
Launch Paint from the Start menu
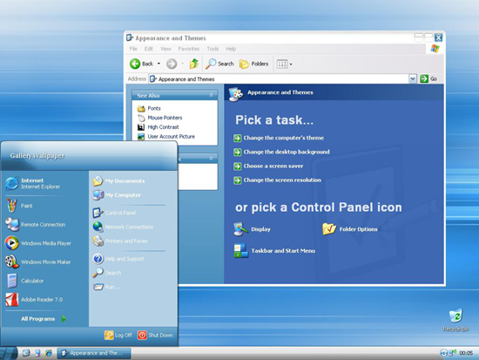pyautogui.click(x=19, y=206)
